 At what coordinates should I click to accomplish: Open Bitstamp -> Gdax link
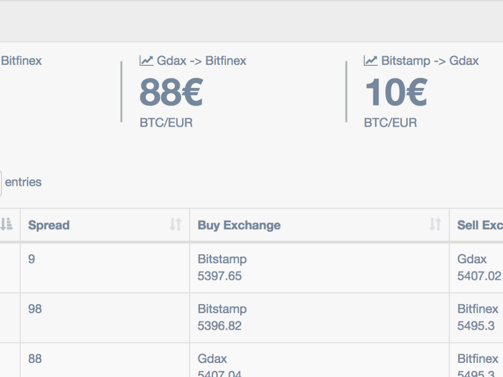[x=430, y=61]
